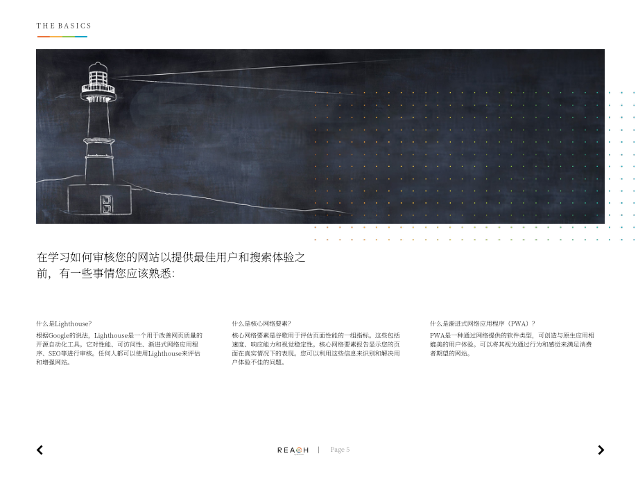Image resolution: width=638 pixels, height=478 pixels.
Task: Select heading 什么是核心网络要素?
Action: pyautogui.click(x=261, y=324)
